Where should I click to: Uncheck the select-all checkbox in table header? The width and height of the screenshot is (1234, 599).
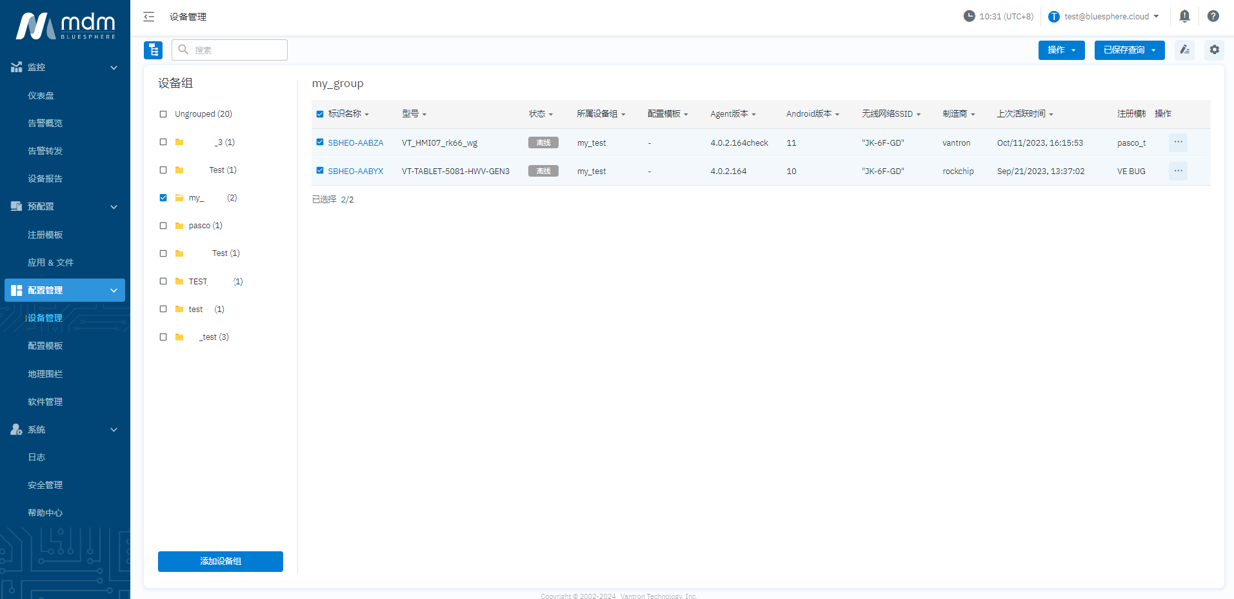click(319, 113)
